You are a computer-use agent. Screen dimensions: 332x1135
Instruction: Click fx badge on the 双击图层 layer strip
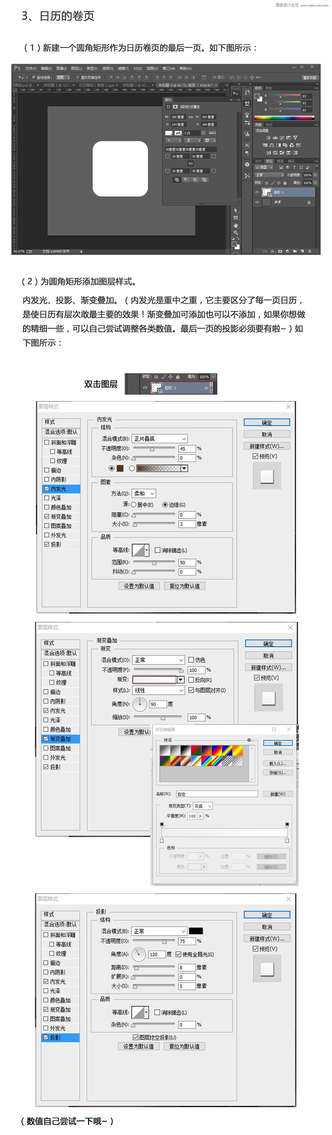(206, 388)
